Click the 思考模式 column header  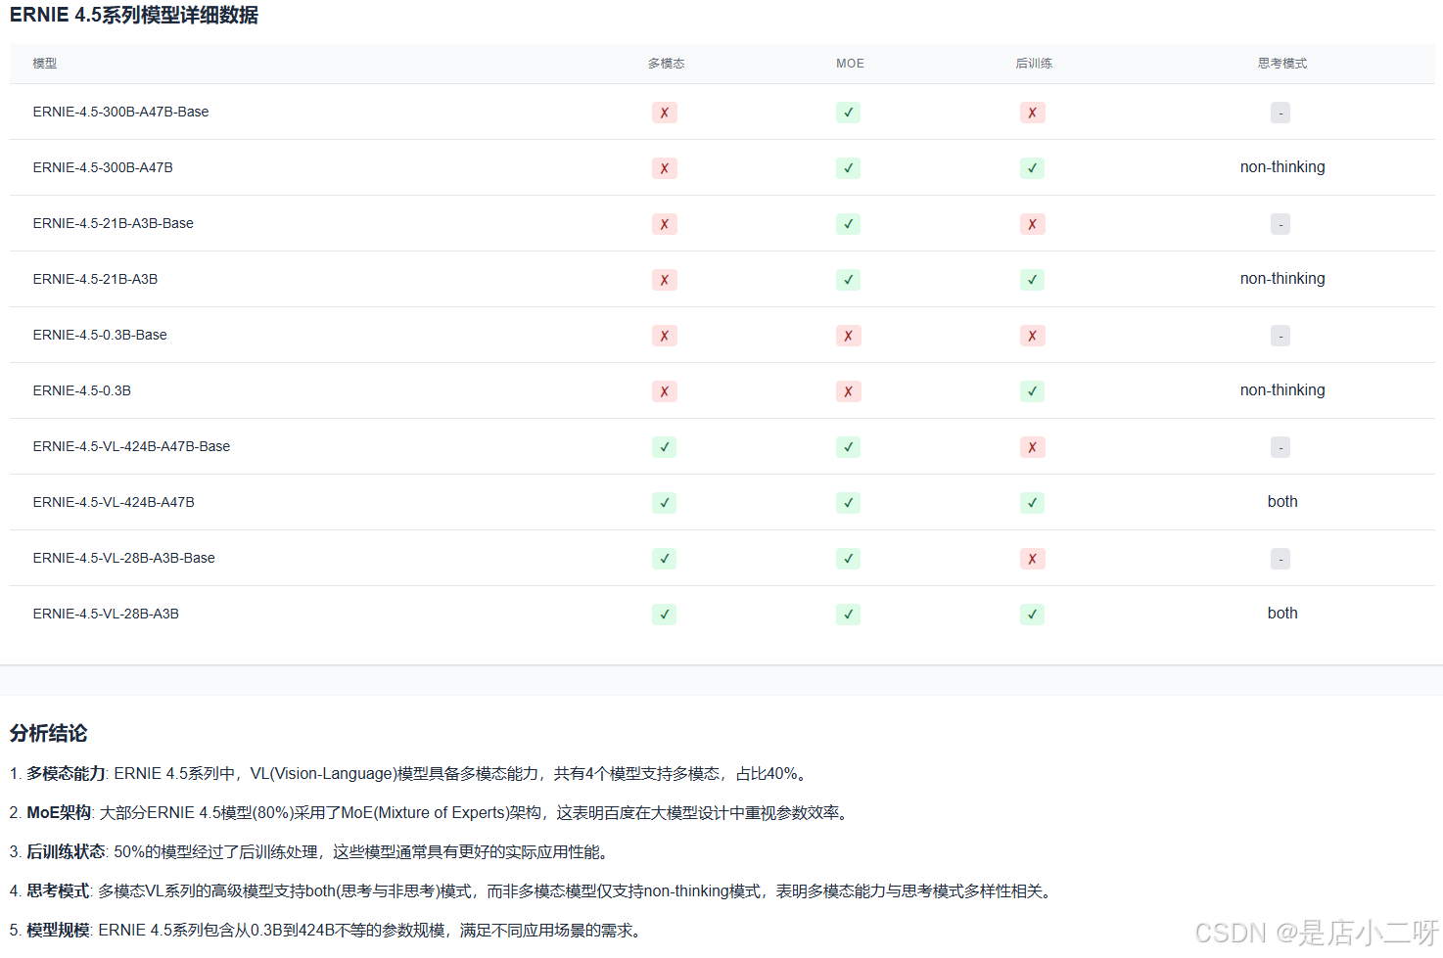pos(1282,64)
